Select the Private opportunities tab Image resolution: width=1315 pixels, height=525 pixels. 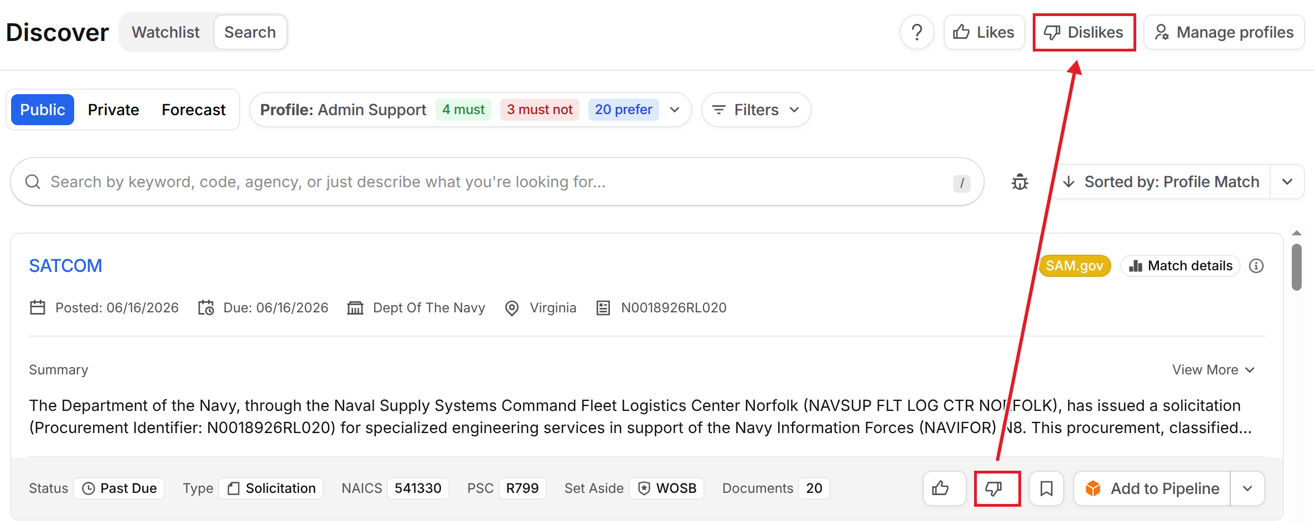113,110
